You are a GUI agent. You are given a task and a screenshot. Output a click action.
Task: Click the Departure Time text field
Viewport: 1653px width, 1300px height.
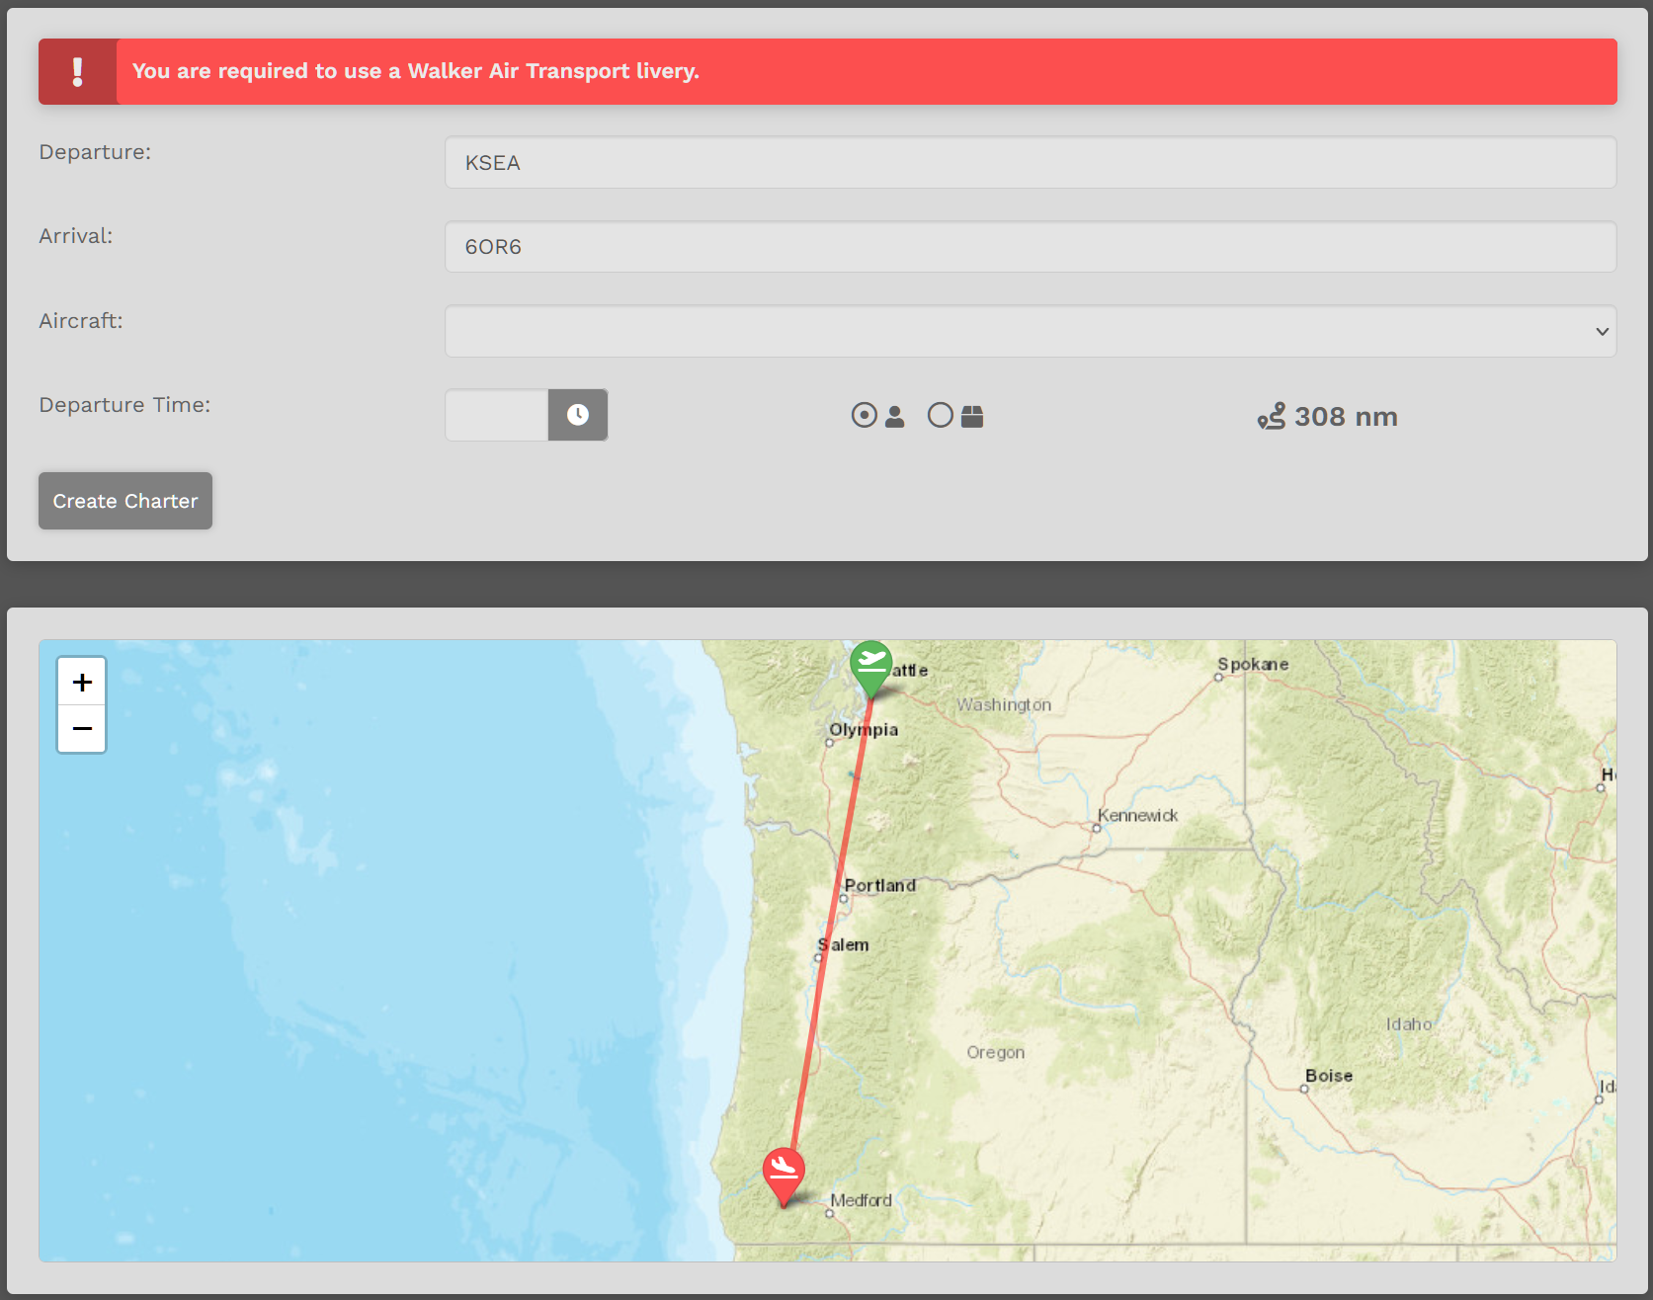(x=497, y=415)
